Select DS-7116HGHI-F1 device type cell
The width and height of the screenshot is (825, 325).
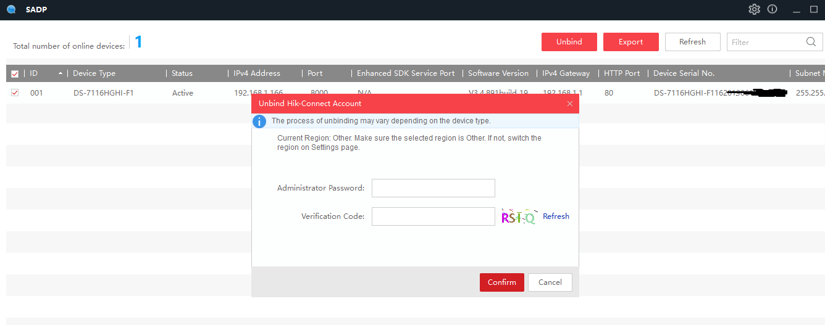[103, 93]
